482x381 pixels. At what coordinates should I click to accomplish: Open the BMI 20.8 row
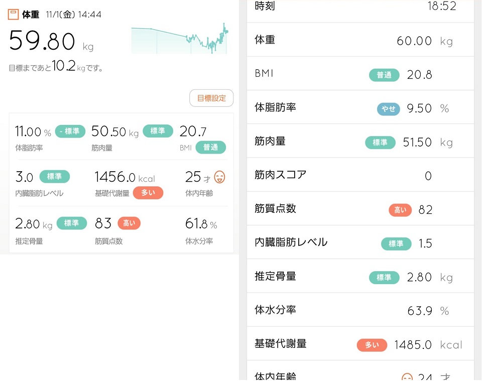click(x=360, y=74)
